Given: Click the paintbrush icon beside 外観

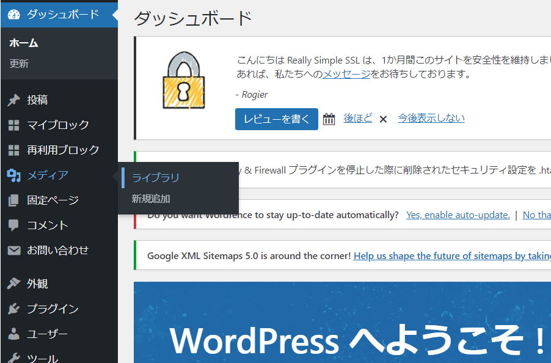Looking at the screenshot, I should click(x=14, y=284).
